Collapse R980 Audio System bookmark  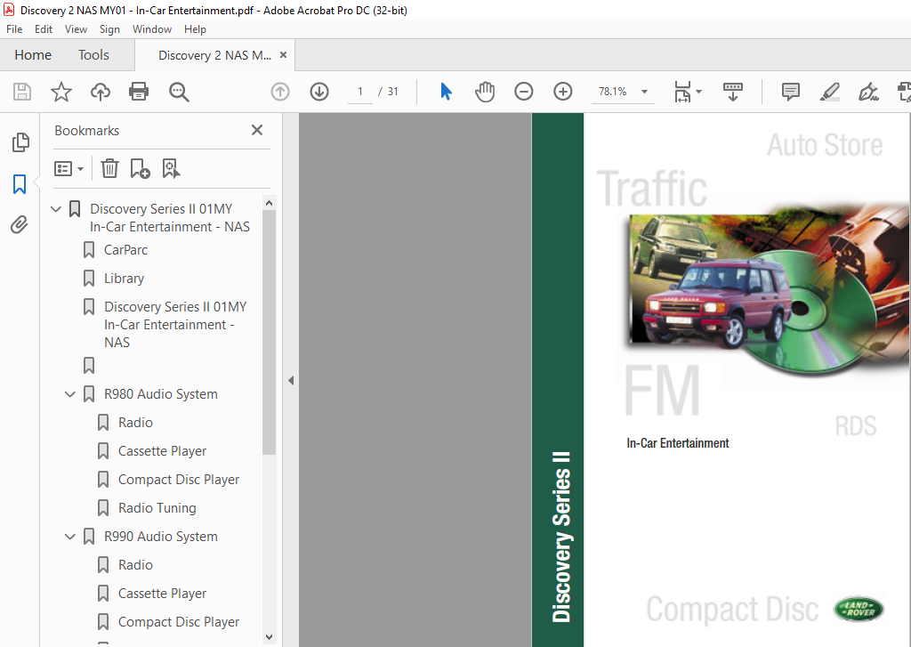pyautogui.click(x=70, y=394)
